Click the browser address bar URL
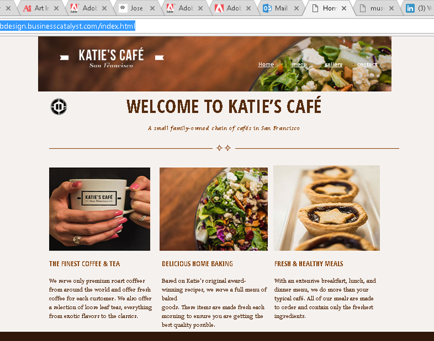Image resolution: width=434 pixels, height=341 pixels. pos(67,26)
